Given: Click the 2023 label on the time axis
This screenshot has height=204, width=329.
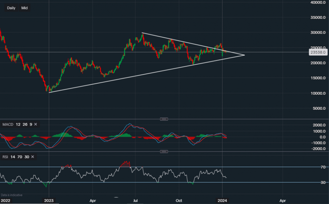Looking at the screenshot, I should pos(49,200).
